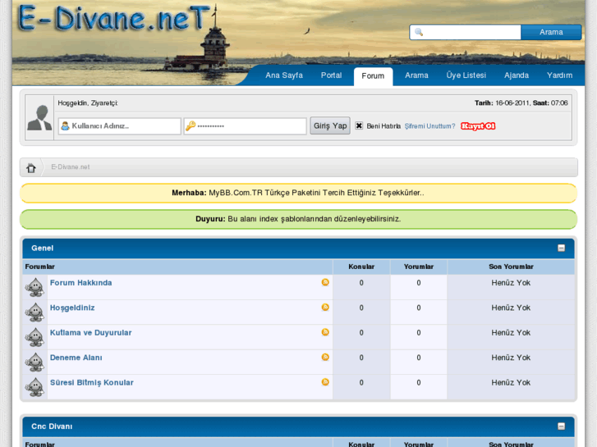Click the Genel category title
The image size is (597, 447).
(42, 248)
